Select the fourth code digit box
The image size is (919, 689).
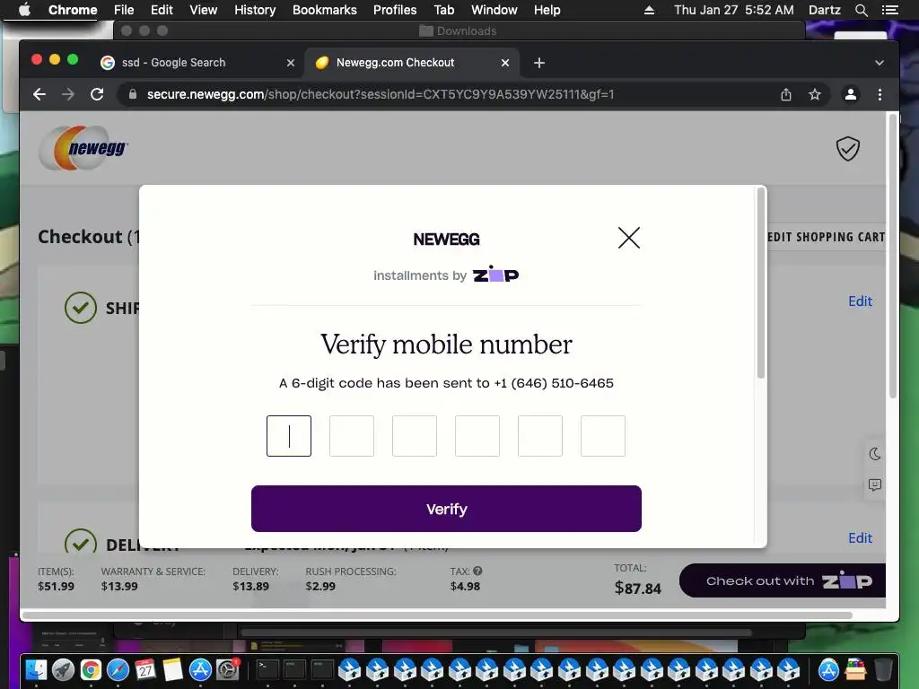477,436
